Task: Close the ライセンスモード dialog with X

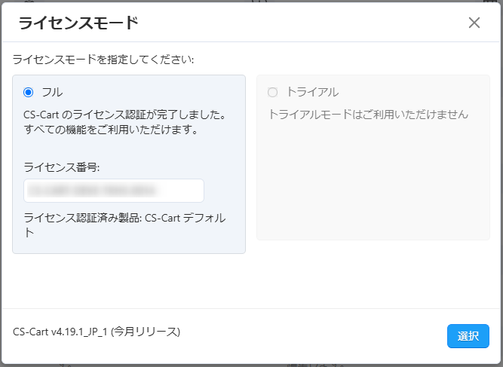Action: (474, 23)
